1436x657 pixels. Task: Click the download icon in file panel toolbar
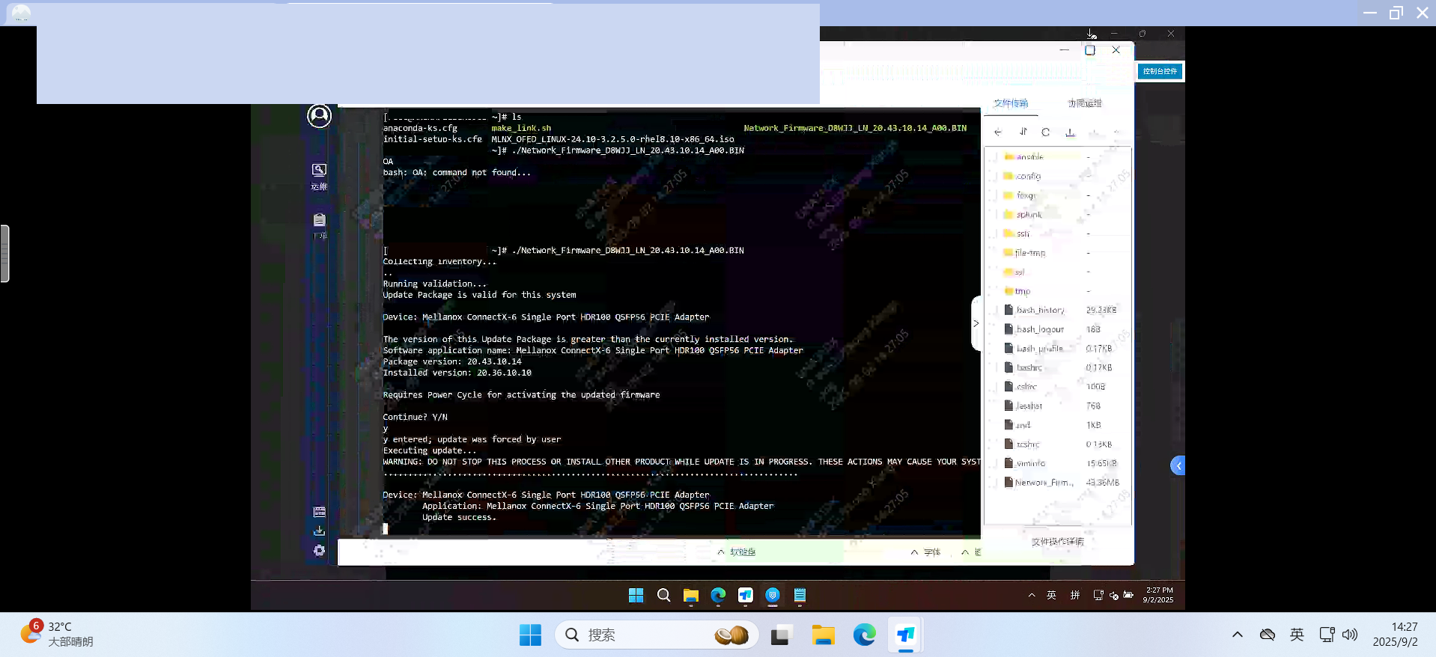pyautogui.click(x=1070, y=132)
